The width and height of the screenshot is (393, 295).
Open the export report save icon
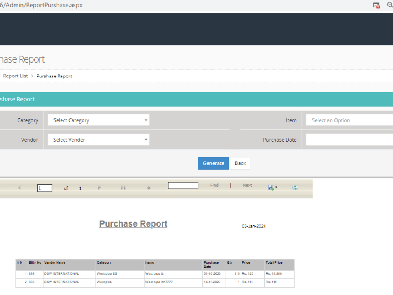270,188
